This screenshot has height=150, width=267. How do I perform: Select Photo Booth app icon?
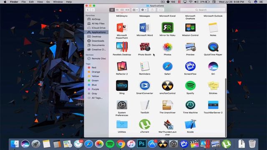145,47
